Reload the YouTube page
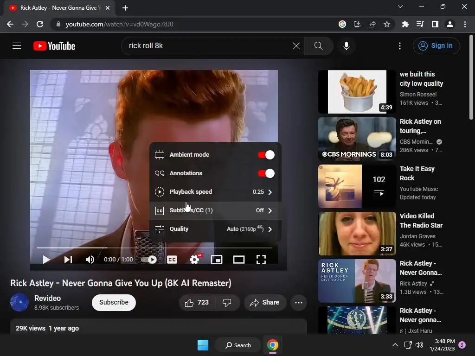This screenshot has height=356, width=475. pyautogui.click(x=40, y=24)
